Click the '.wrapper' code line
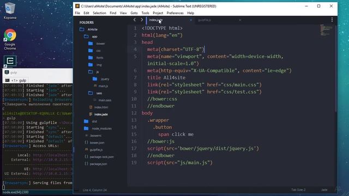349x196 pixels. tap(158, 120)
